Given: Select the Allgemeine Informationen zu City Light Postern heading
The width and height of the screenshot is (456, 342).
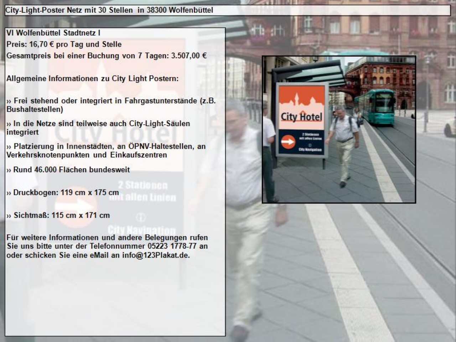Looking at the screenshot, I should tap(92, 79).
